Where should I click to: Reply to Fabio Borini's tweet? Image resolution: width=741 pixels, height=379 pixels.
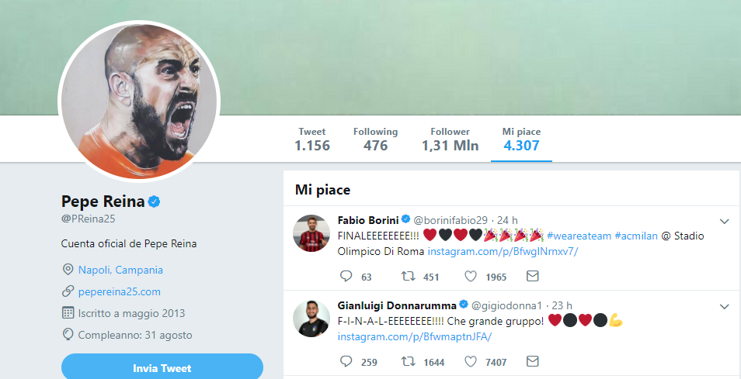pos(346,277)
